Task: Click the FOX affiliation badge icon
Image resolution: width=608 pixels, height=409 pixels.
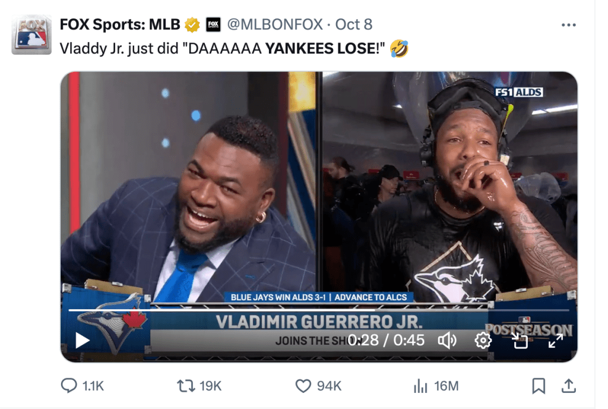Action: coord(213,25)
